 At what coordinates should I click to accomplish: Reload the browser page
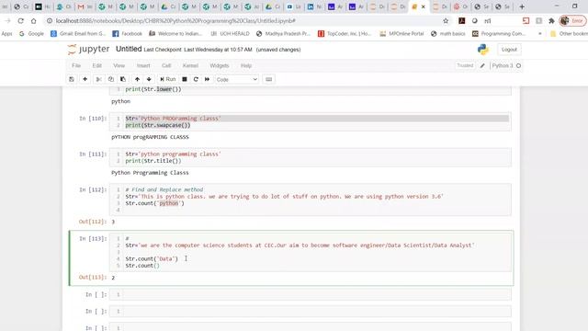[x=20, y=21]
